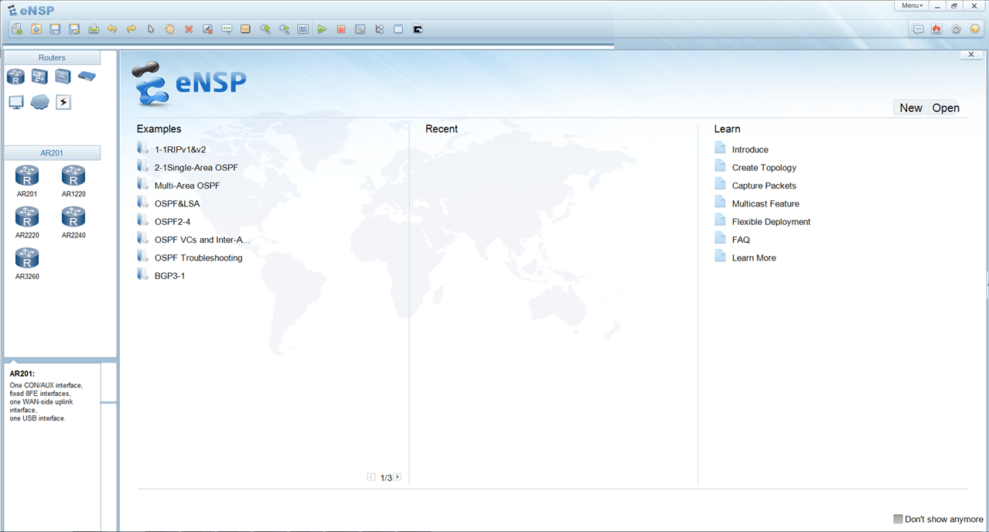989x532 pixels.
Task: Go to next page of examples
Action: point(397,477)
